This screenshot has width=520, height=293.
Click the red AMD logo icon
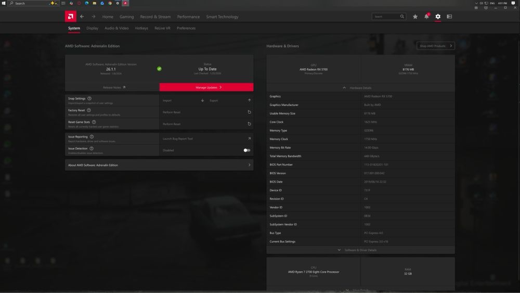point(71,16)
